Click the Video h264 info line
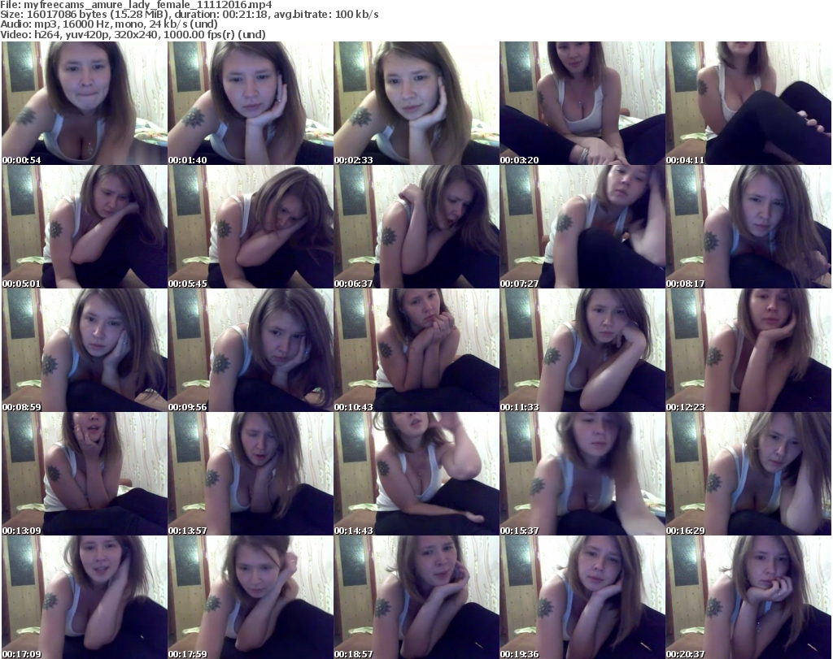The height and width of the screenshot is (659, 833). point(133,34)
